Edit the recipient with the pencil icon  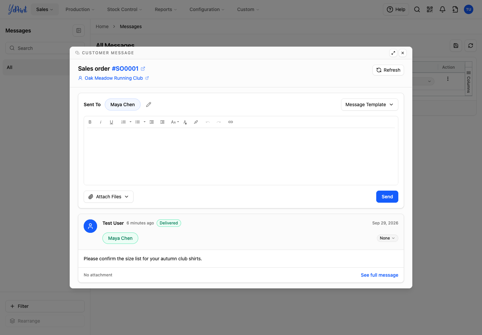pos(149,105)
